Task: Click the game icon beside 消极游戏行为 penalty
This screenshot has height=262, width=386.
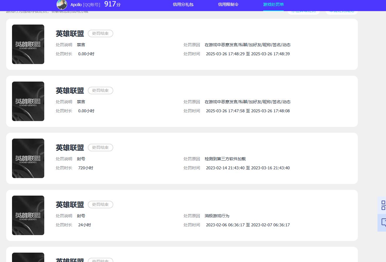Action: 28,215
